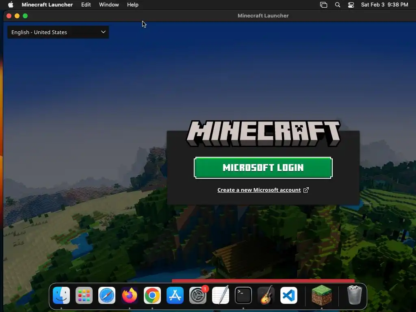The image size is (416, 312).
Task: Open the Window menu
Action: coord(109,4)
